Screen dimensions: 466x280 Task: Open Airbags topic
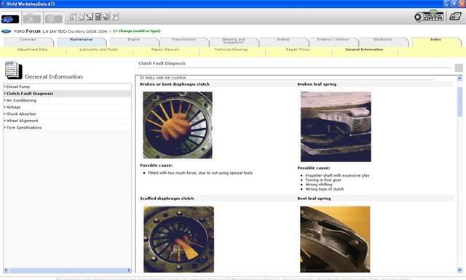pos(14,107)
